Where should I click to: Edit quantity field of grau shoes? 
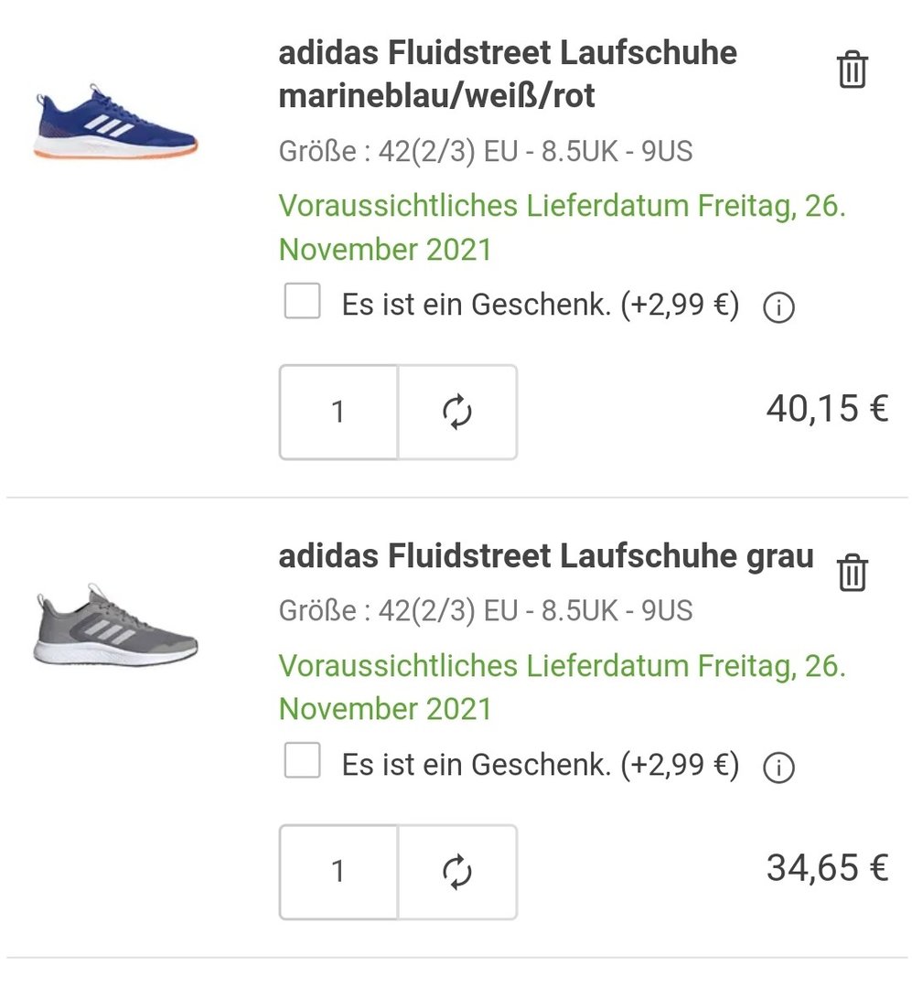click(x=338, y=872)
